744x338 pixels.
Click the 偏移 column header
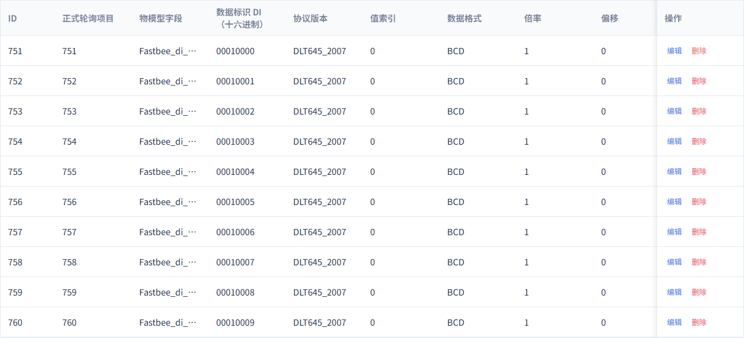(x=610, y=18)
